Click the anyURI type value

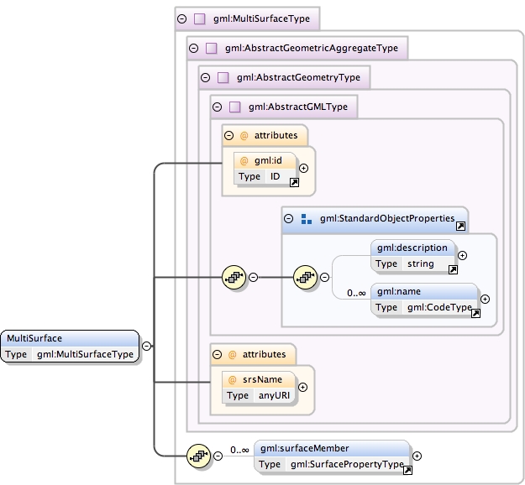click(x=274, y=396)
